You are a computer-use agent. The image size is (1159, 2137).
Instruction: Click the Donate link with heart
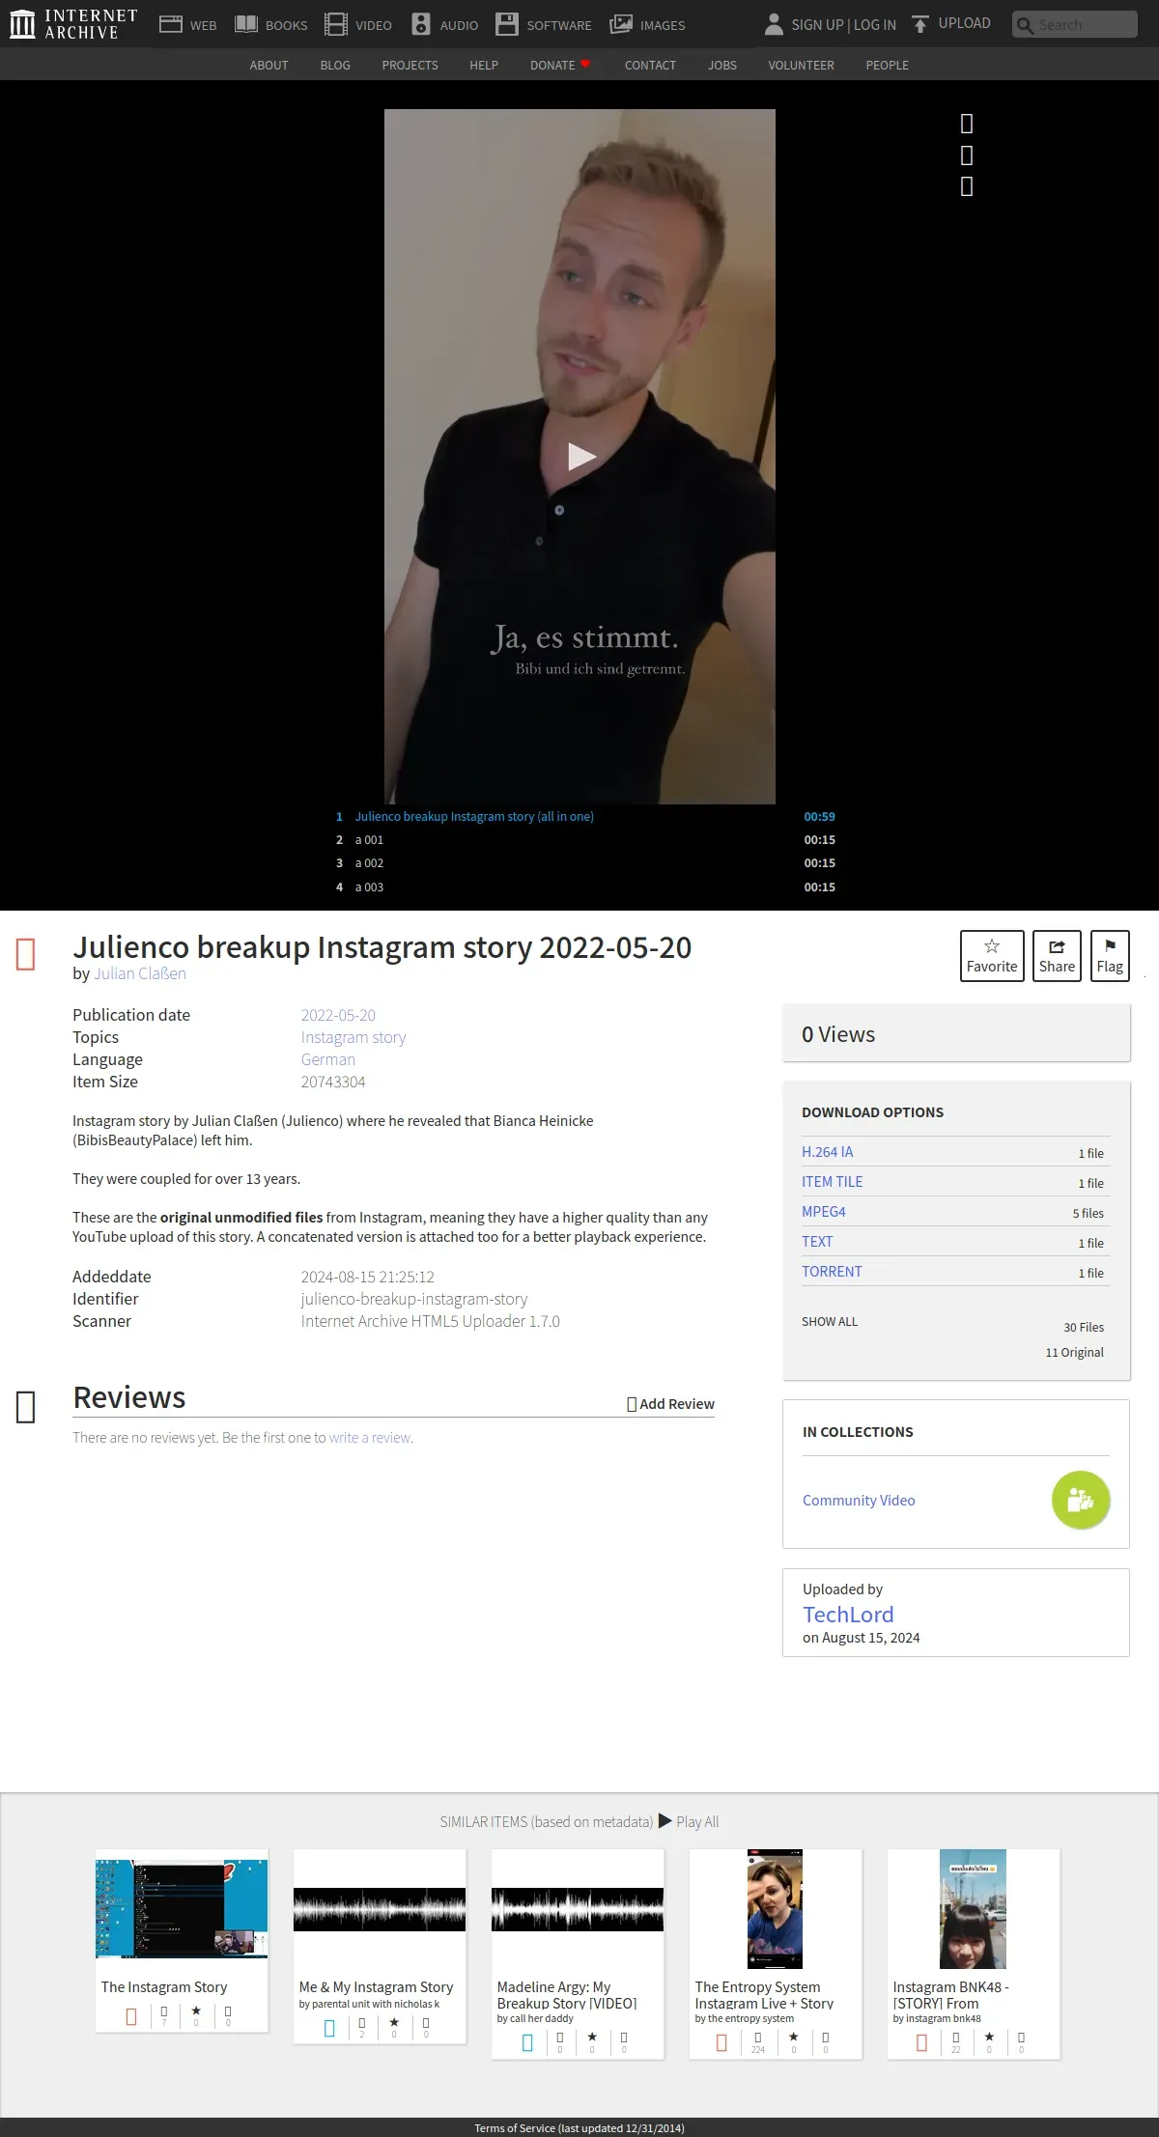coord(560,65)
